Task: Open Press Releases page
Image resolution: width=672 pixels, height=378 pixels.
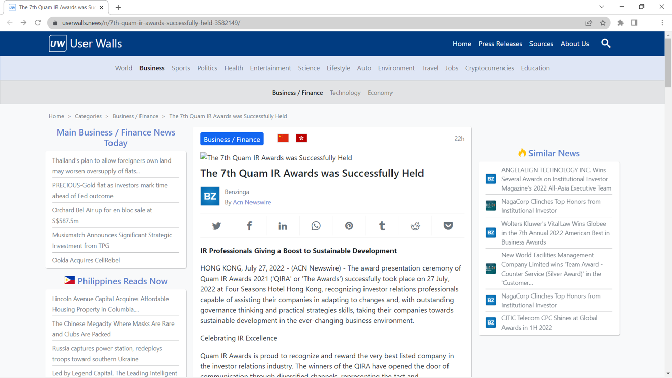Action: (500, 44)
